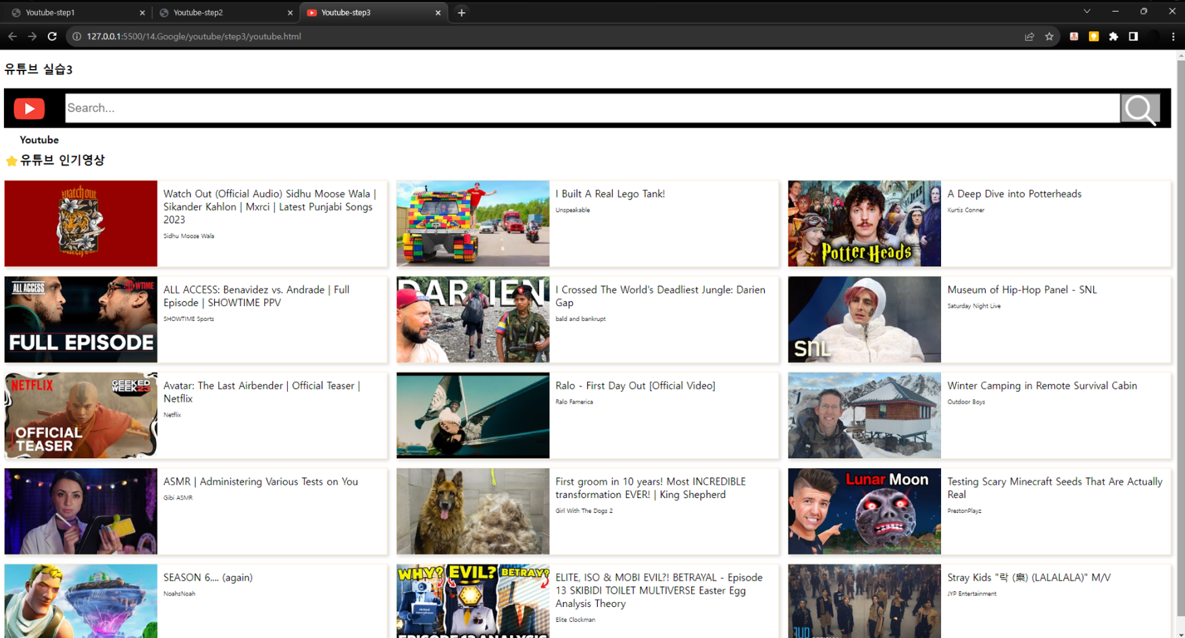Open the Gibi ASMR video thumbnail
Screen dimensions: 1185x638
(81, 511)
